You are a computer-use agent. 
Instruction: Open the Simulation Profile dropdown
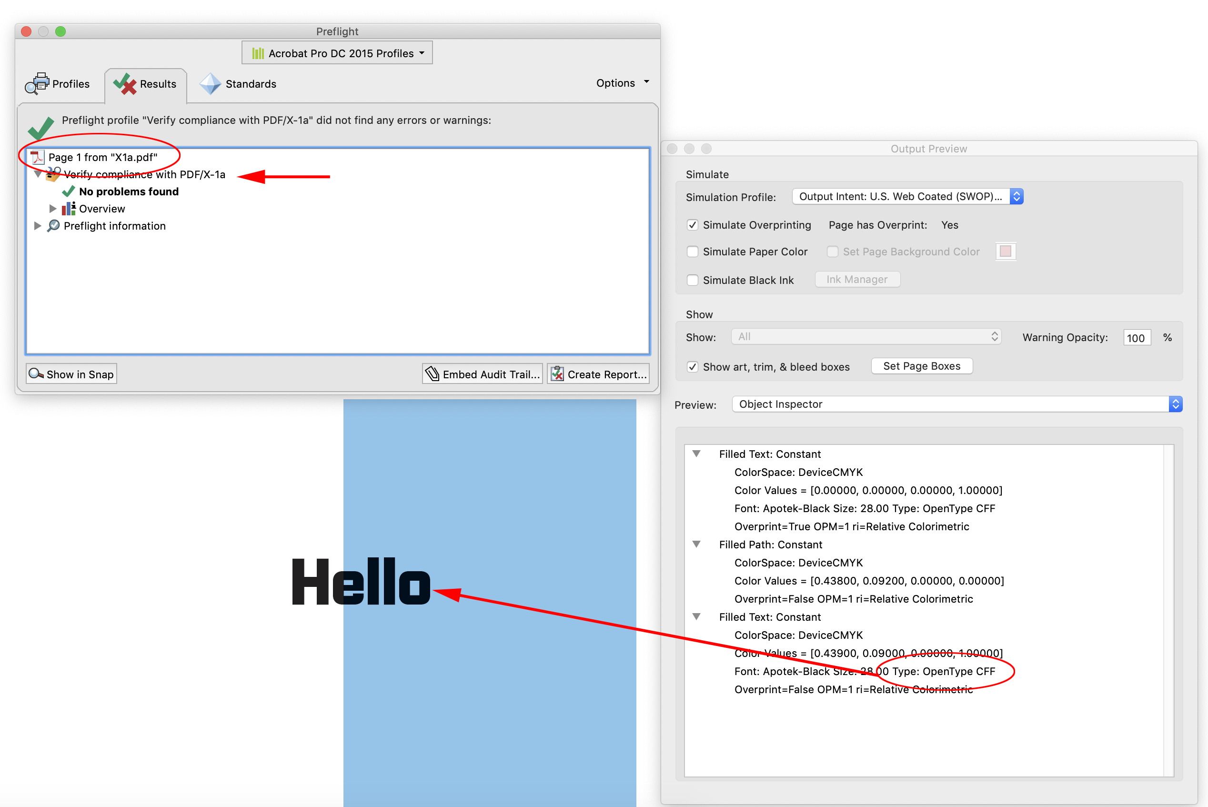click(x=1017, y=196)
